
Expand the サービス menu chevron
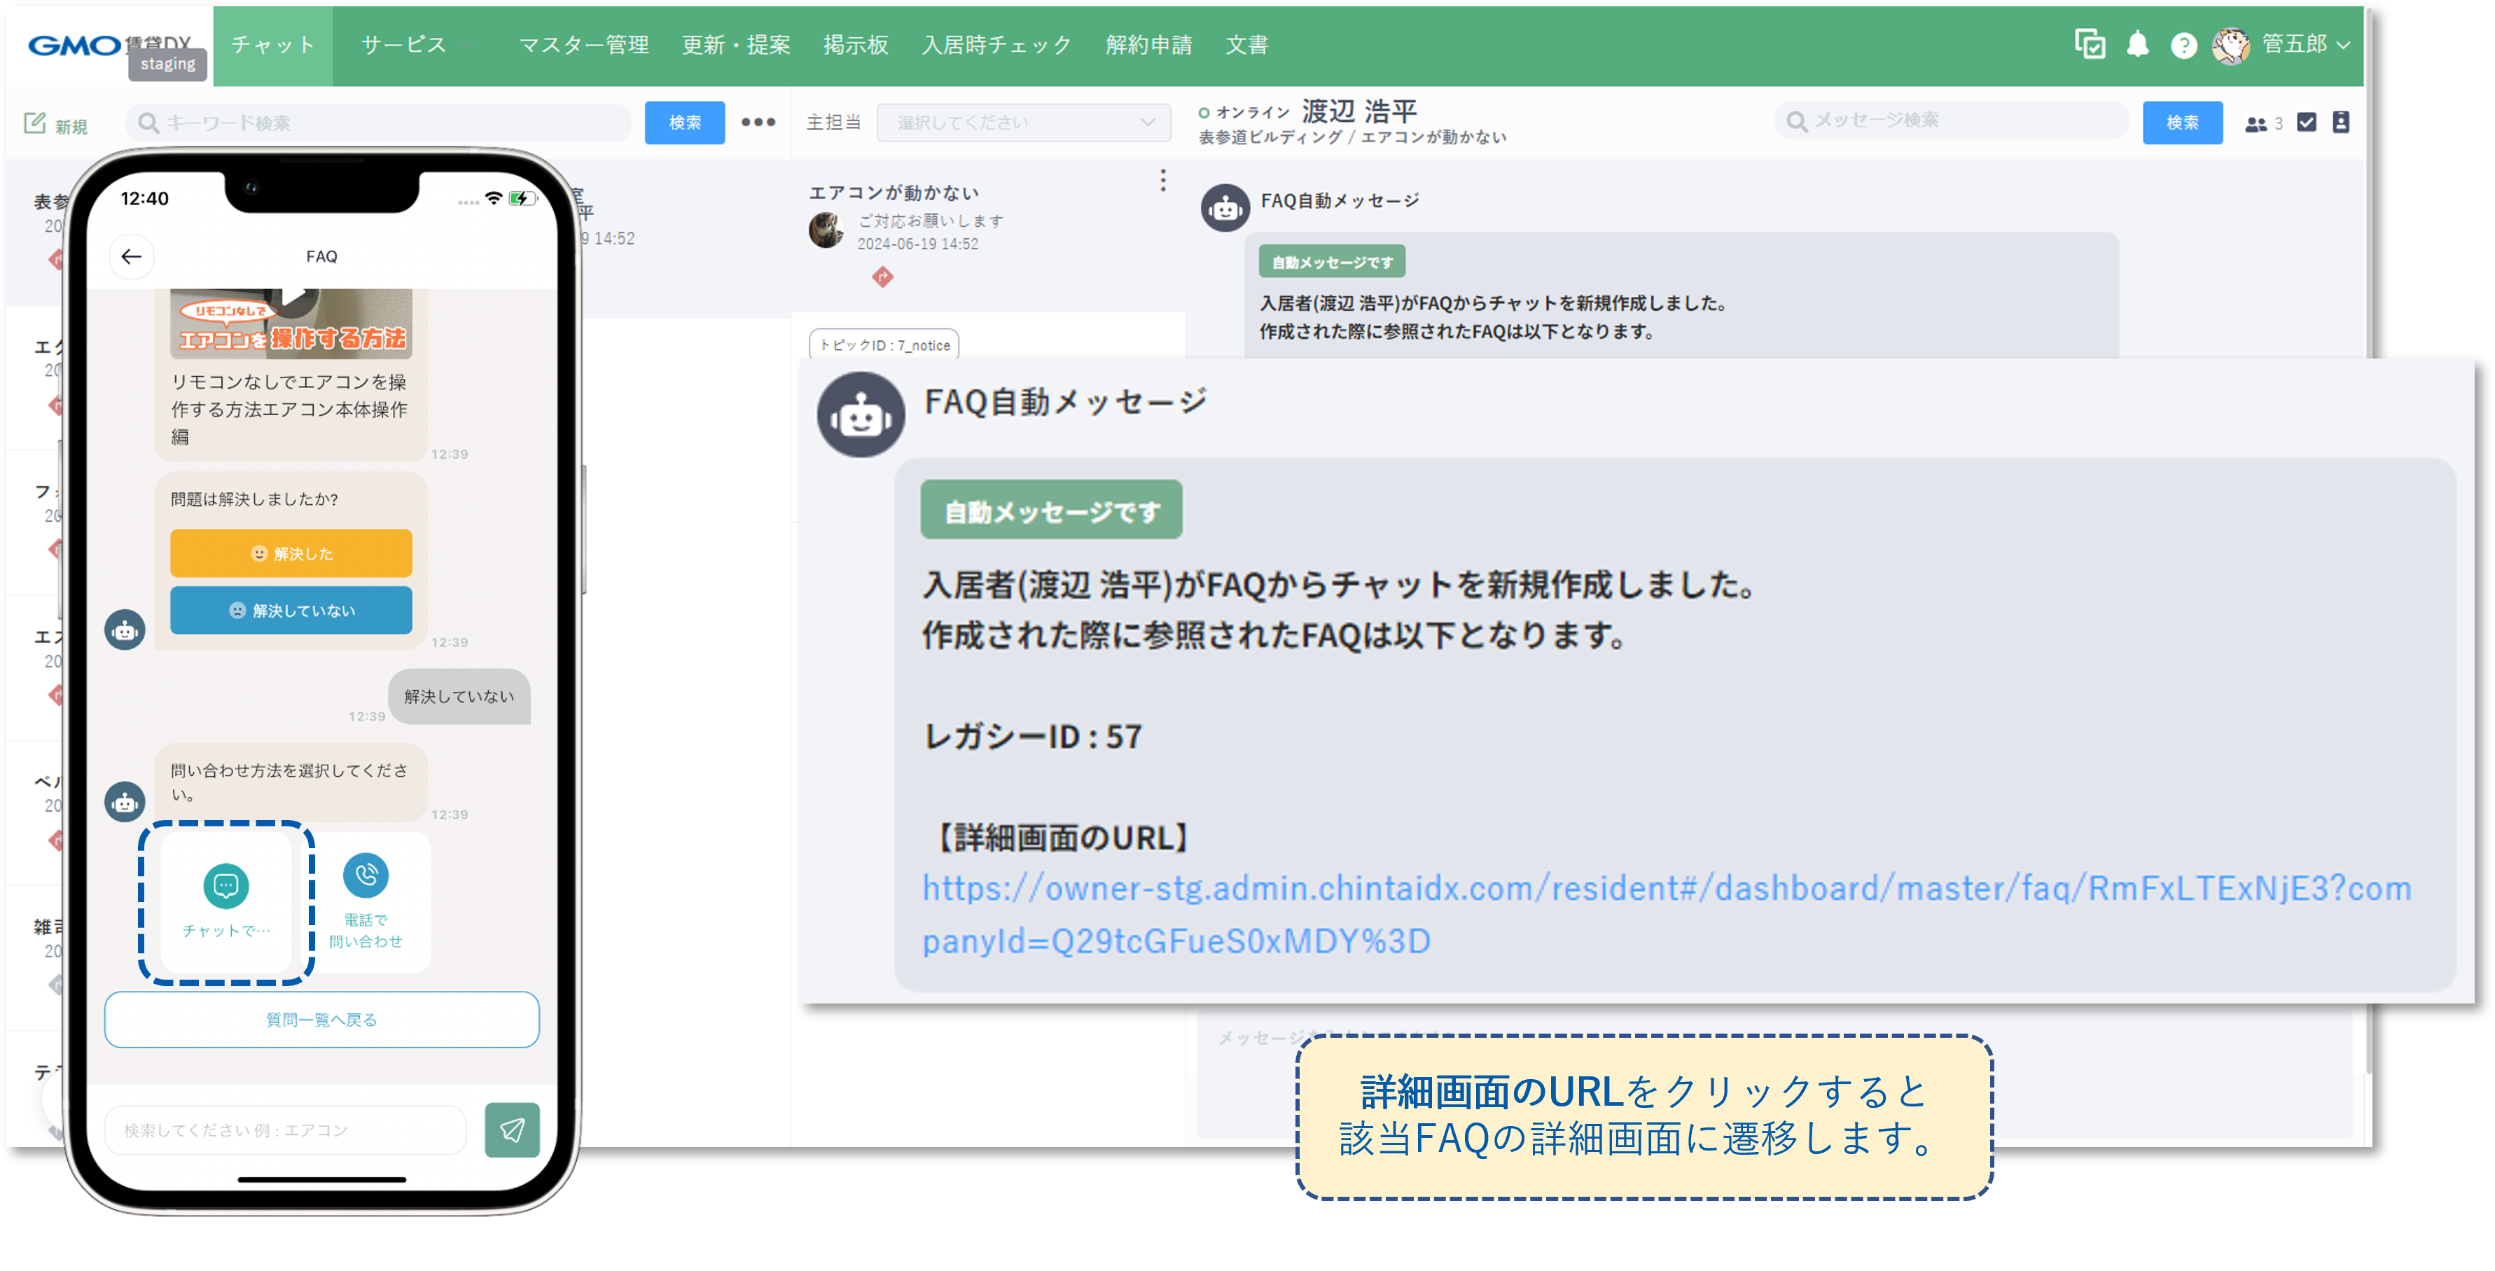(x=468, y=45)
